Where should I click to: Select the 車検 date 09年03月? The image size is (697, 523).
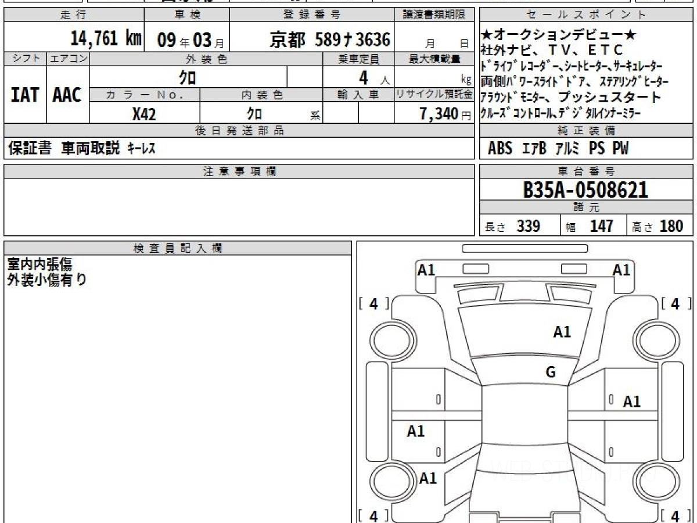(x=190, y=40)
